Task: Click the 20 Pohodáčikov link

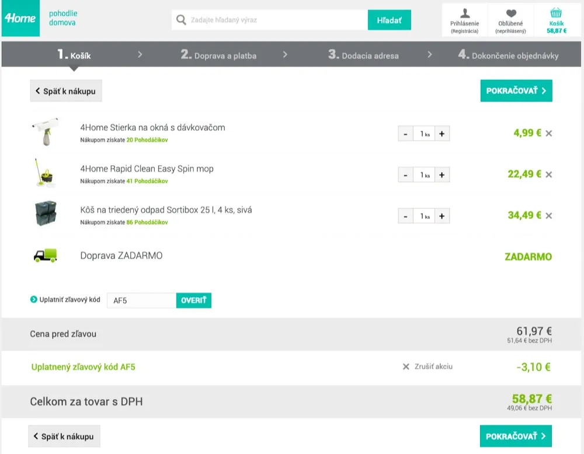Action: (147, 140)
